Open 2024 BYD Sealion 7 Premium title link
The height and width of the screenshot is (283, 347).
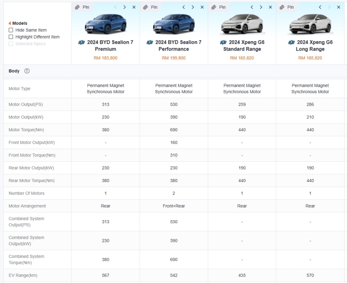[110, 46]
